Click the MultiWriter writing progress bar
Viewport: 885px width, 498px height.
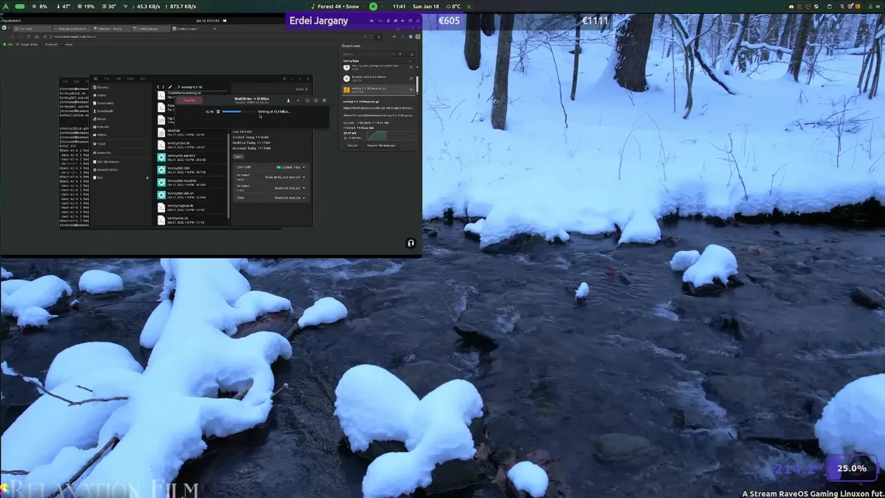pyautogui.click(x=238, y=111)
